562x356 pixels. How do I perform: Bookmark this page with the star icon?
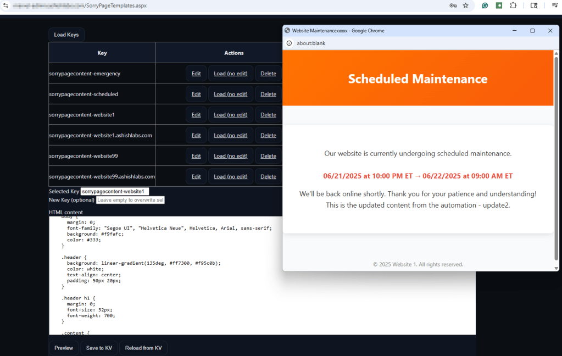pyautogui.click(x=466, y=5)
